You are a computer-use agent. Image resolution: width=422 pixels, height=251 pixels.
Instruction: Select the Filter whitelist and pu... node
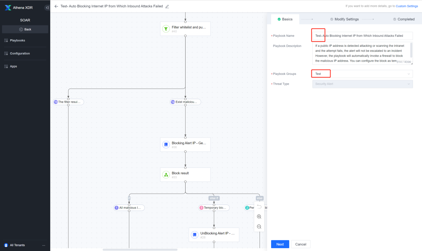[186, 29]
